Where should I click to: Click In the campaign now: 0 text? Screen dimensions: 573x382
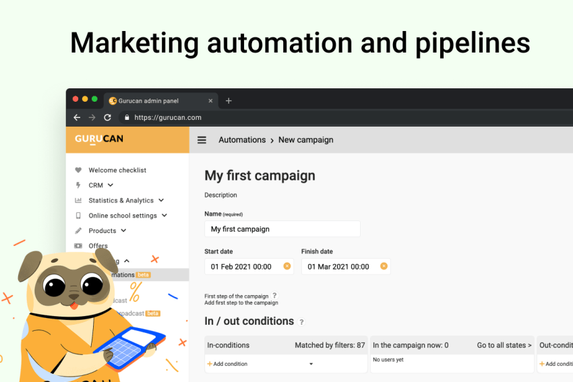click(411, 345)
